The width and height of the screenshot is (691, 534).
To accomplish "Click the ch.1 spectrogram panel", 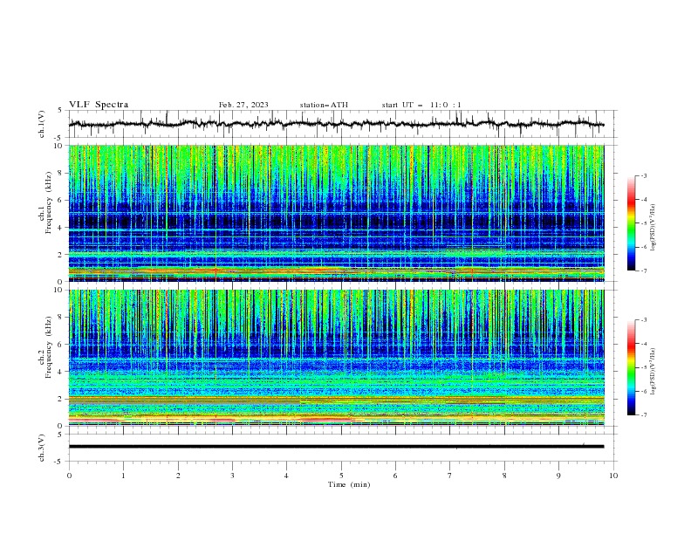I will point(336,213).
